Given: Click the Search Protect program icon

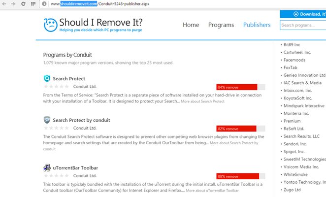Looking at the screenshot, I should [x=47, y=78].
